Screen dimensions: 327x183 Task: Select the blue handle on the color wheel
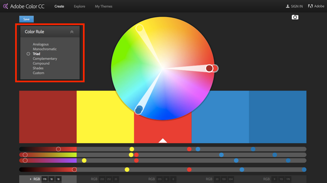139,110
